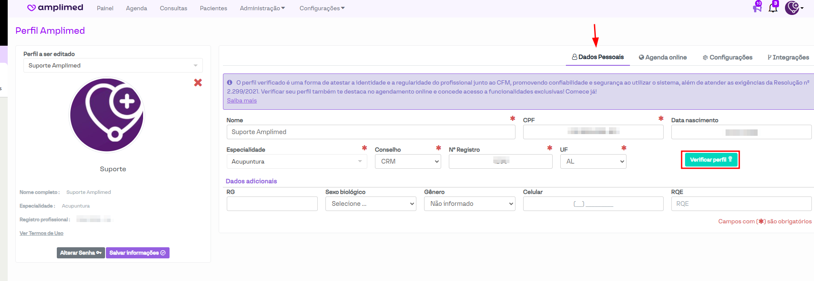Expand the Administração menu
This screenshot has height=281, width=814.
262,8
